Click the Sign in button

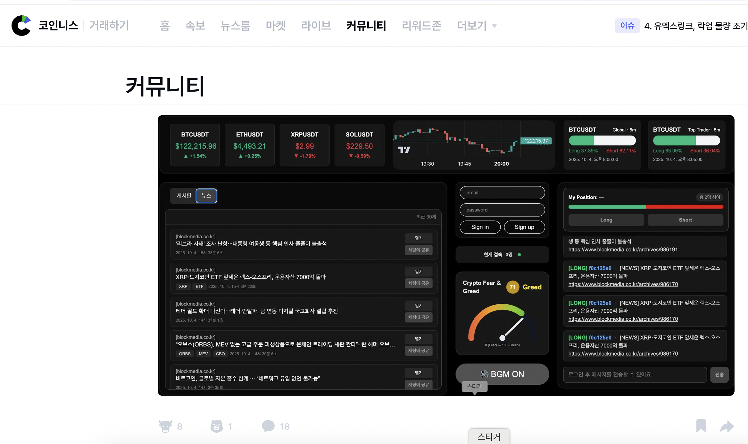tap(480, 227)
